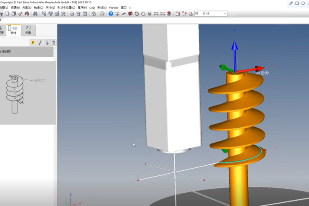Click the cylinder feature icon in toolbar
Screen dimensions: 309x206
tap(150, 14)
